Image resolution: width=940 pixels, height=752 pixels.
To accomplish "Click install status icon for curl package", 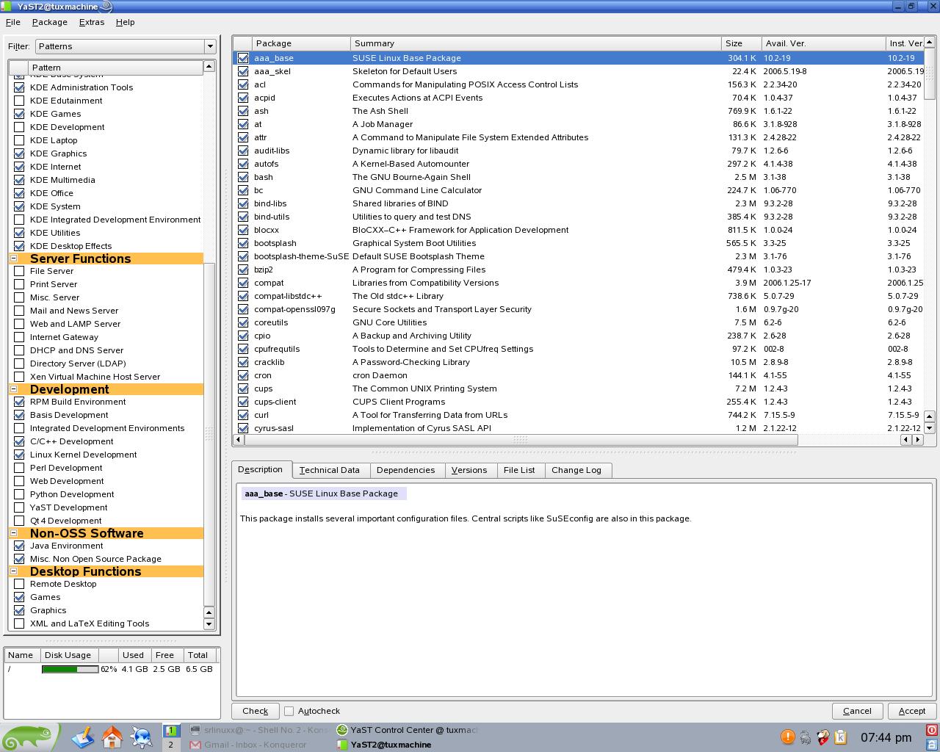I will click(x=243, y=415).
